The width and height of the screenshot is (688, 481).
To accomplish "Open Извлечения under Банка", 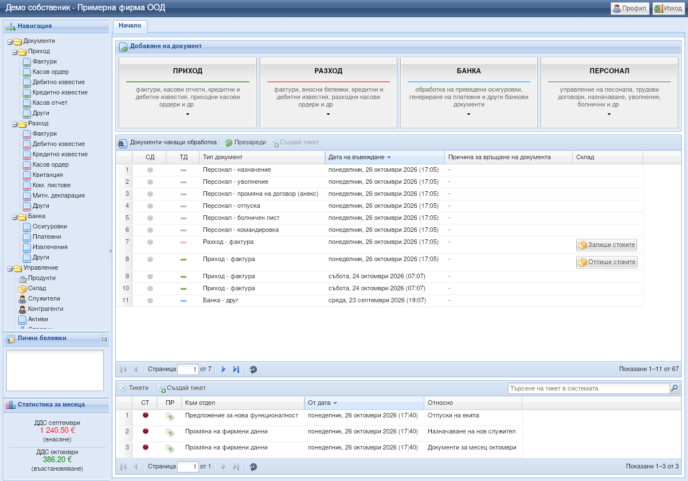I will (50, 247).
